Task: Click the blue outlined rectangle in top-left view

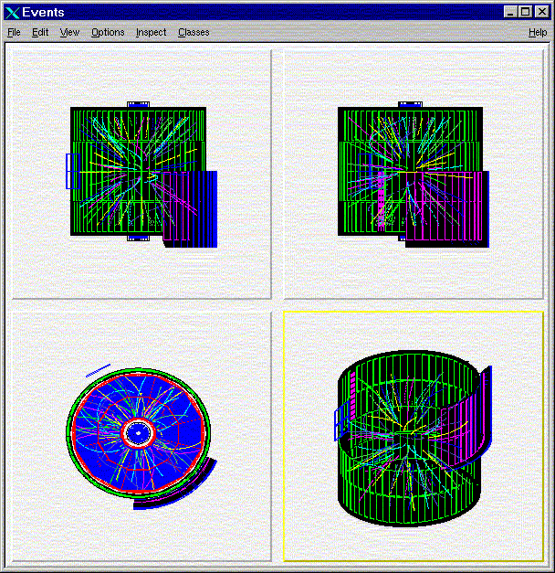Action: click(x=70, y=171)
